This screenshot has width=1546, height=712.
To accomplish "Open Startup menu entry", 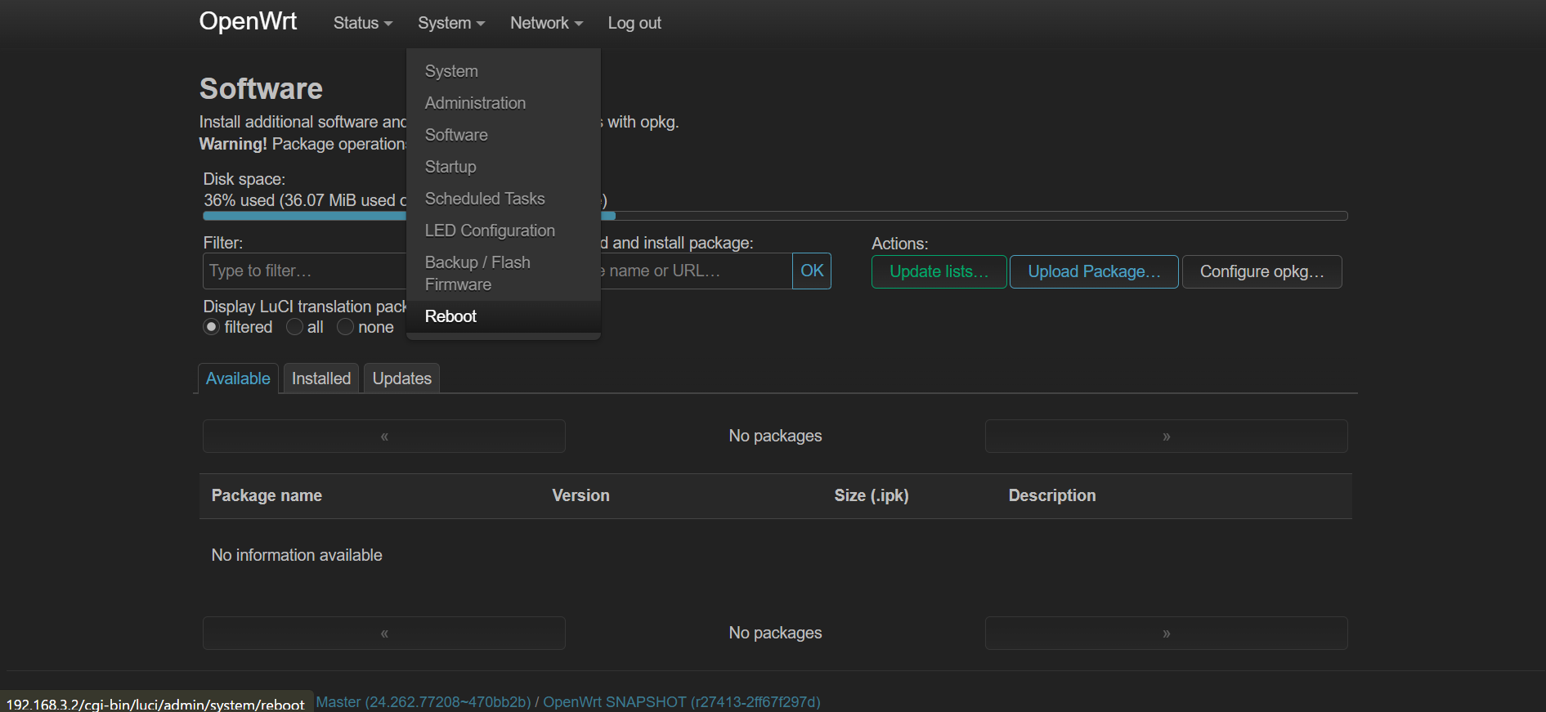I will pyautogui.click(x=504, y=167).
